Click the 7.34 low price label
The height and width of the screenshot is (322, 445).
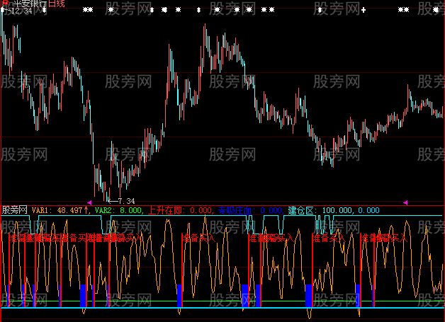pos(124,202)
